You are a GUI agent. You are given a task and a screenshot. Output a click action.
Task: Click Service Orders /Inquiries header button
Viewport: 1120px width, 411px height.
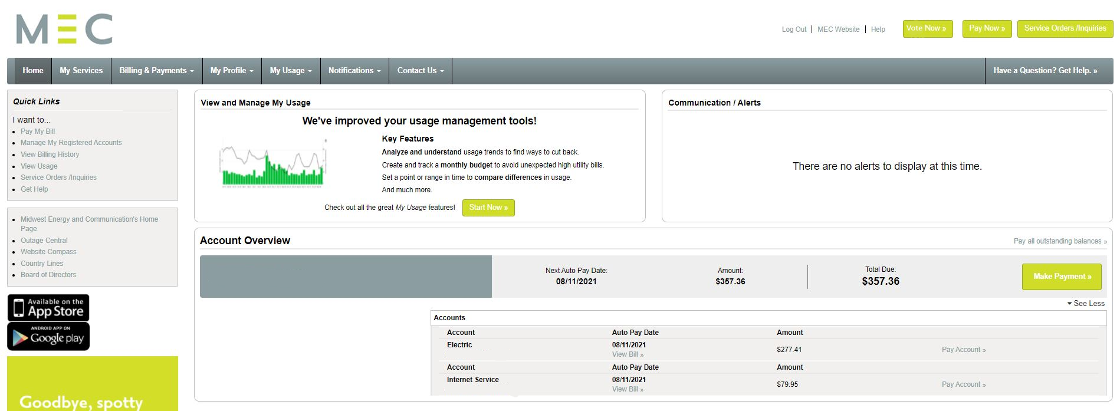(x=1065, y=29)
